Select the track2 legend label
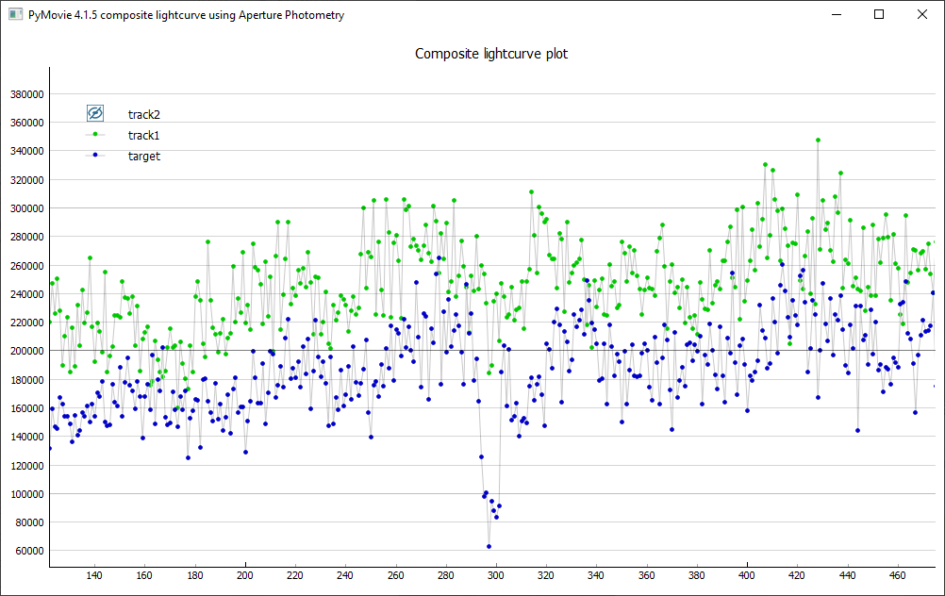 (x=143, y=114)
